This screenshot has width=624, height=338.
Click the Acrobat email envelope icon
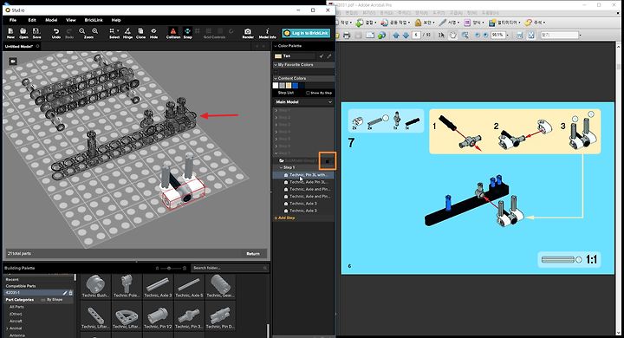(370, 36)
